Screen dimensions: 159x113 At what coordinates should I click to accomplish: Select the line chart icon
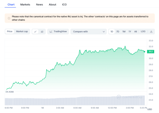[36, 32]
